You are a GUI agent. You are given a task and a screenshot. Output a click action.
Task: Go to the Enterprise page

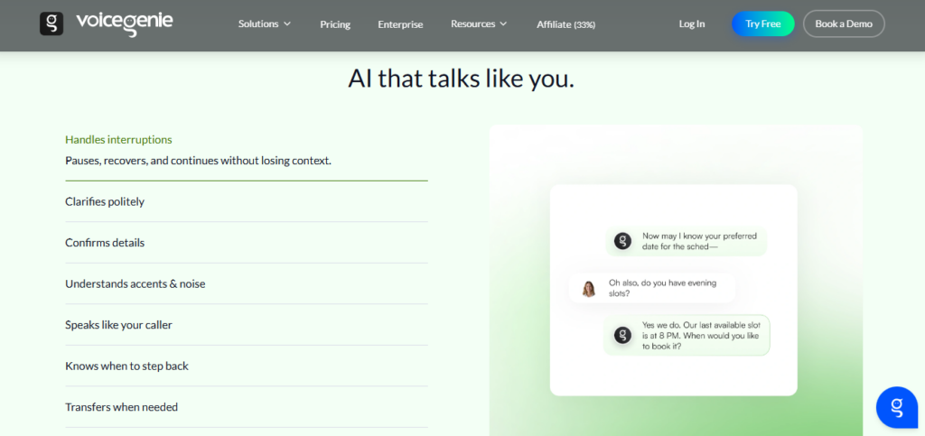(400, 24)
